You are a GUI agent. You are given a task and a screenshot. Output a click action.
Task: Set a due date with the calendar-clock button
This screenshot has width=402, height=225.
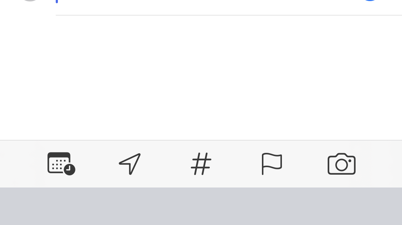61,164
